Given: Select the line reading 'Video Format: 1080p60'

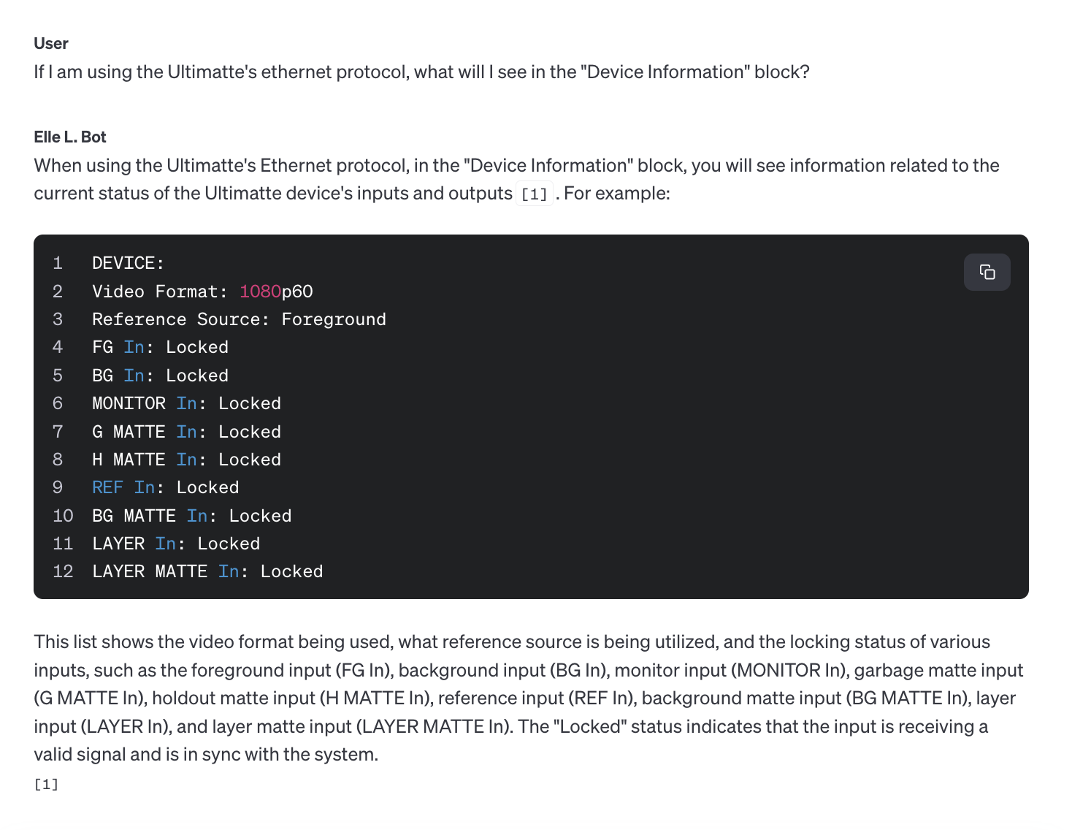Looking at the screenshot, I should 202,291.
